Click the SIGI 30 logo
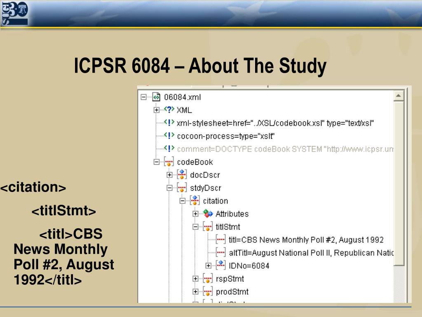This screenshot has width=422, height=317. pos(14,13)
